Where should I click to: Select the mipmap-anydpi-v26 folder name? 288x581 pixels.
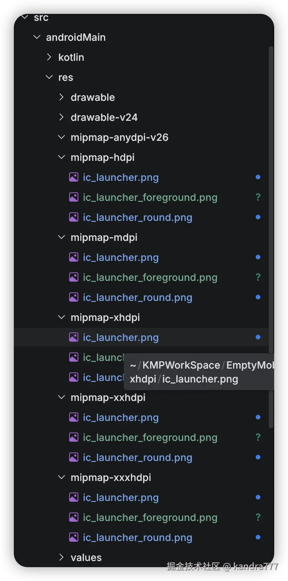119,138
